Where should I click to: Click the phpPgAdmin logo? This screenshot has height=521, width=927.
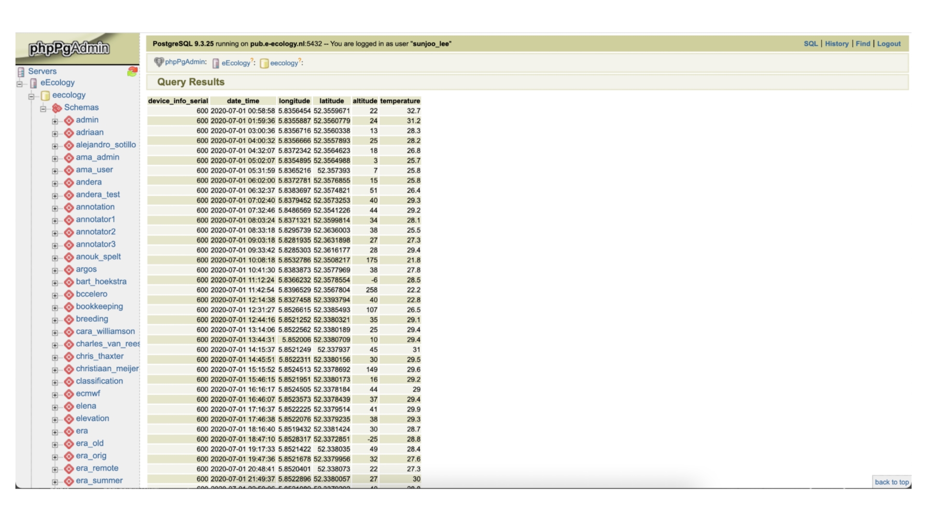(69, 48)
